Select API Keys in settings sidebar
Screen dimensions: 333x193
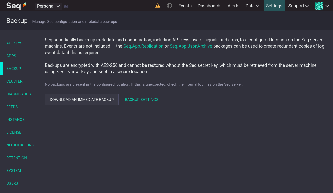(14, 43)
